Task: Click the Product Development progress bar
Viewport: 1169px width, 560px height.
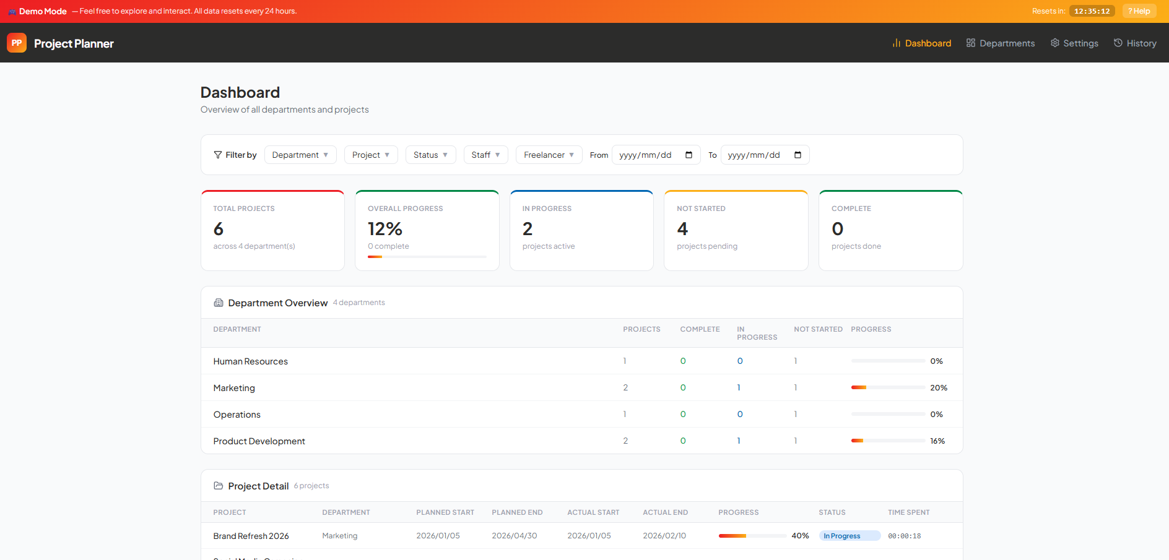Action: [x=888, y=441]
